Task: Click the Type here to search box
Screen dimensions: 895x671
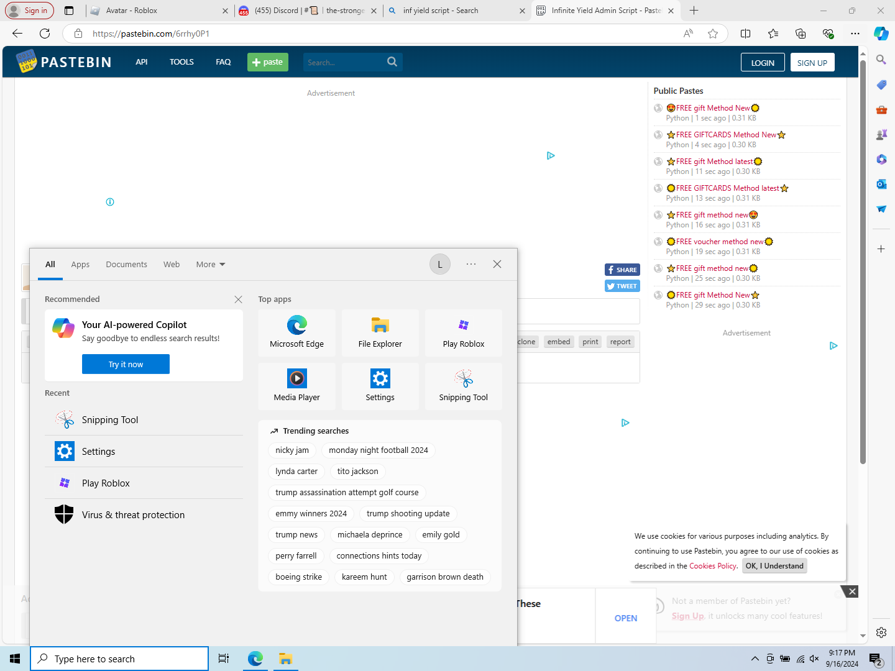Action: 119,659
